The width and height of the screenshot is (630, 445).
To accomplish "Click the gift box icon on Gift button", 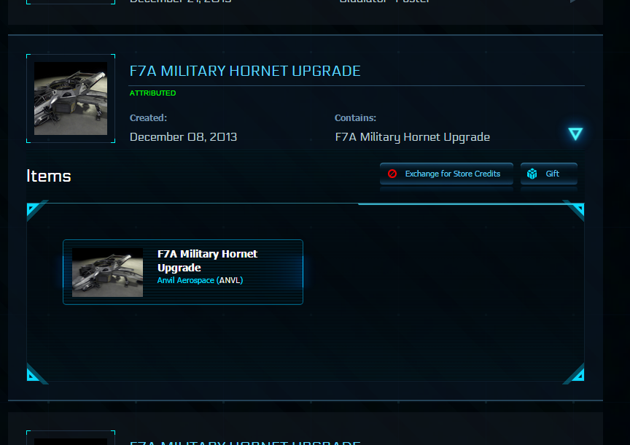I will click(533, 174).
